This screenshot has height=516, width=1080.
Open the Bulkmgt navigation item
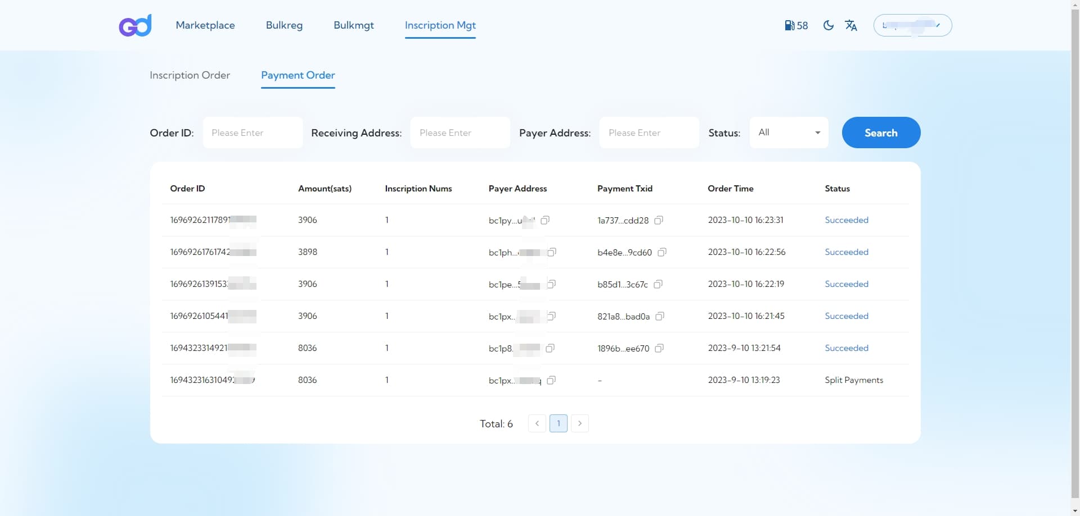pos(354,25)
